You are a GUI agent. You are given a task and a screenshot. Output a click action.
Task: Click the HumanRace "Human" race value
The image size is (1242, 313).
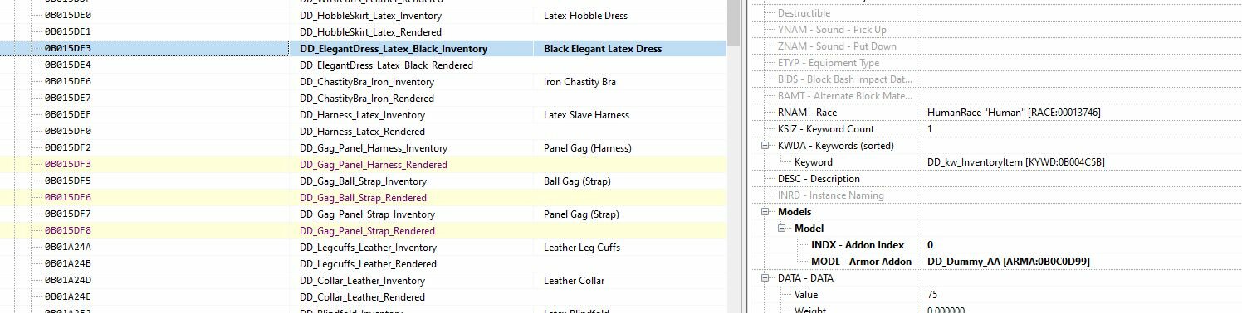pos(1014,113)
